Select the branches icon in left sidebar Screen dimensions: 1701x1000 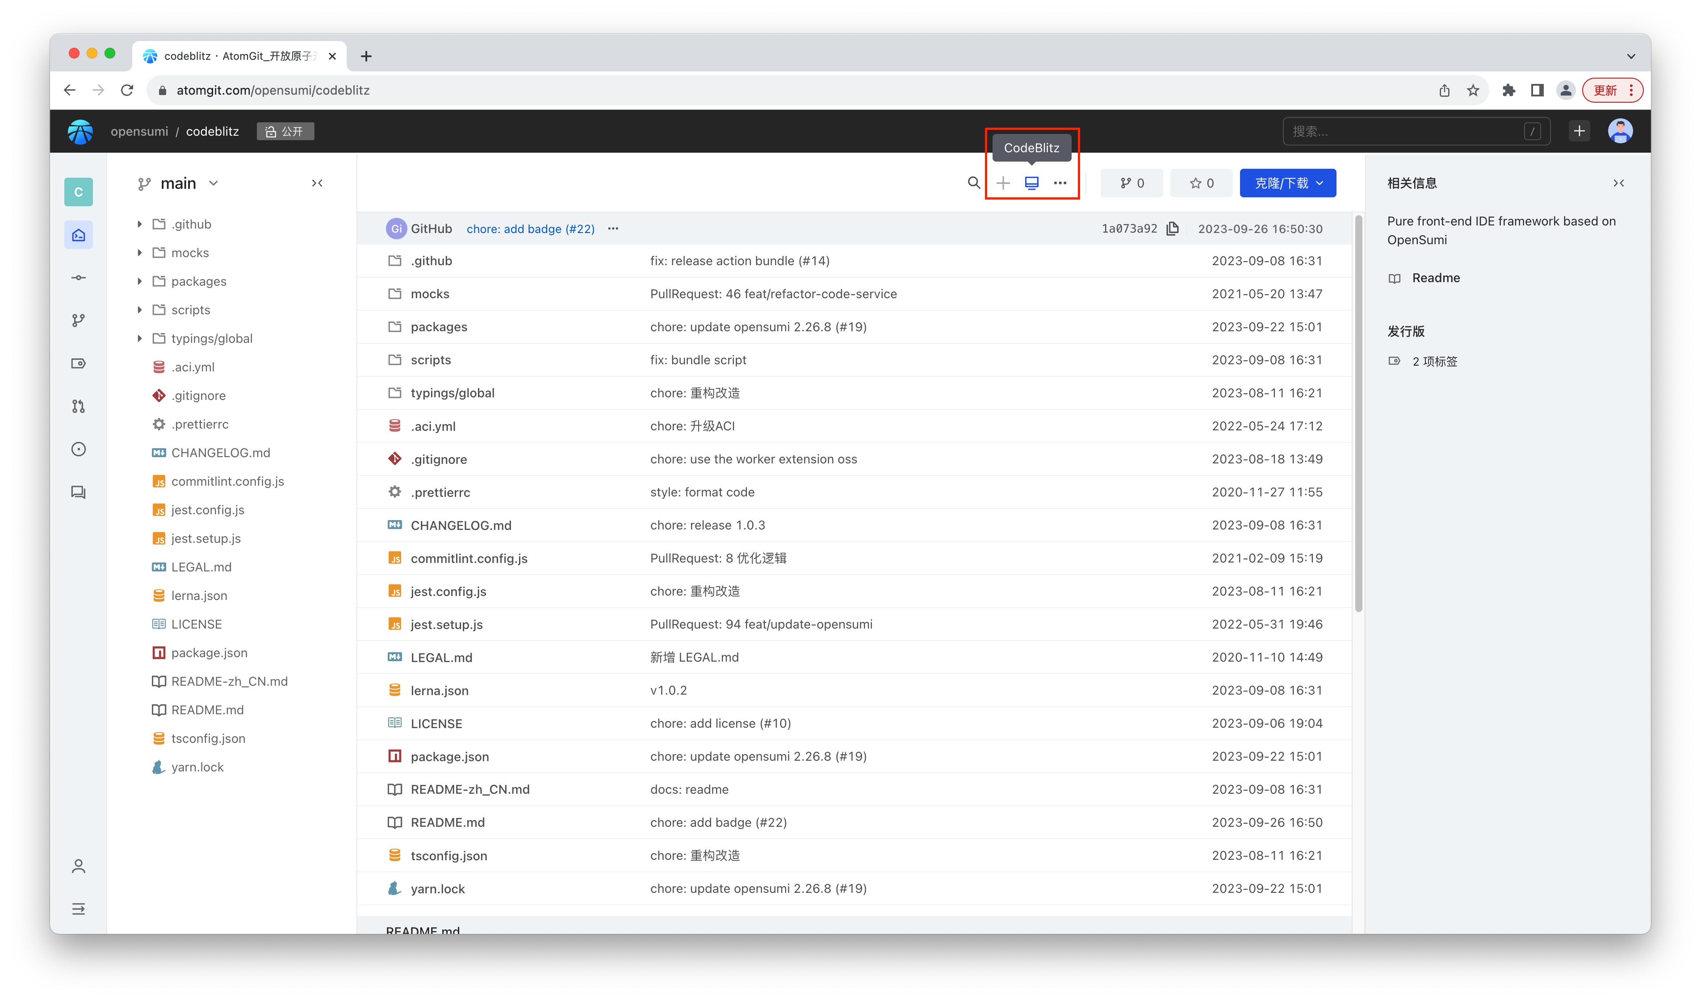pyautogui.click(x=78, y=321)
